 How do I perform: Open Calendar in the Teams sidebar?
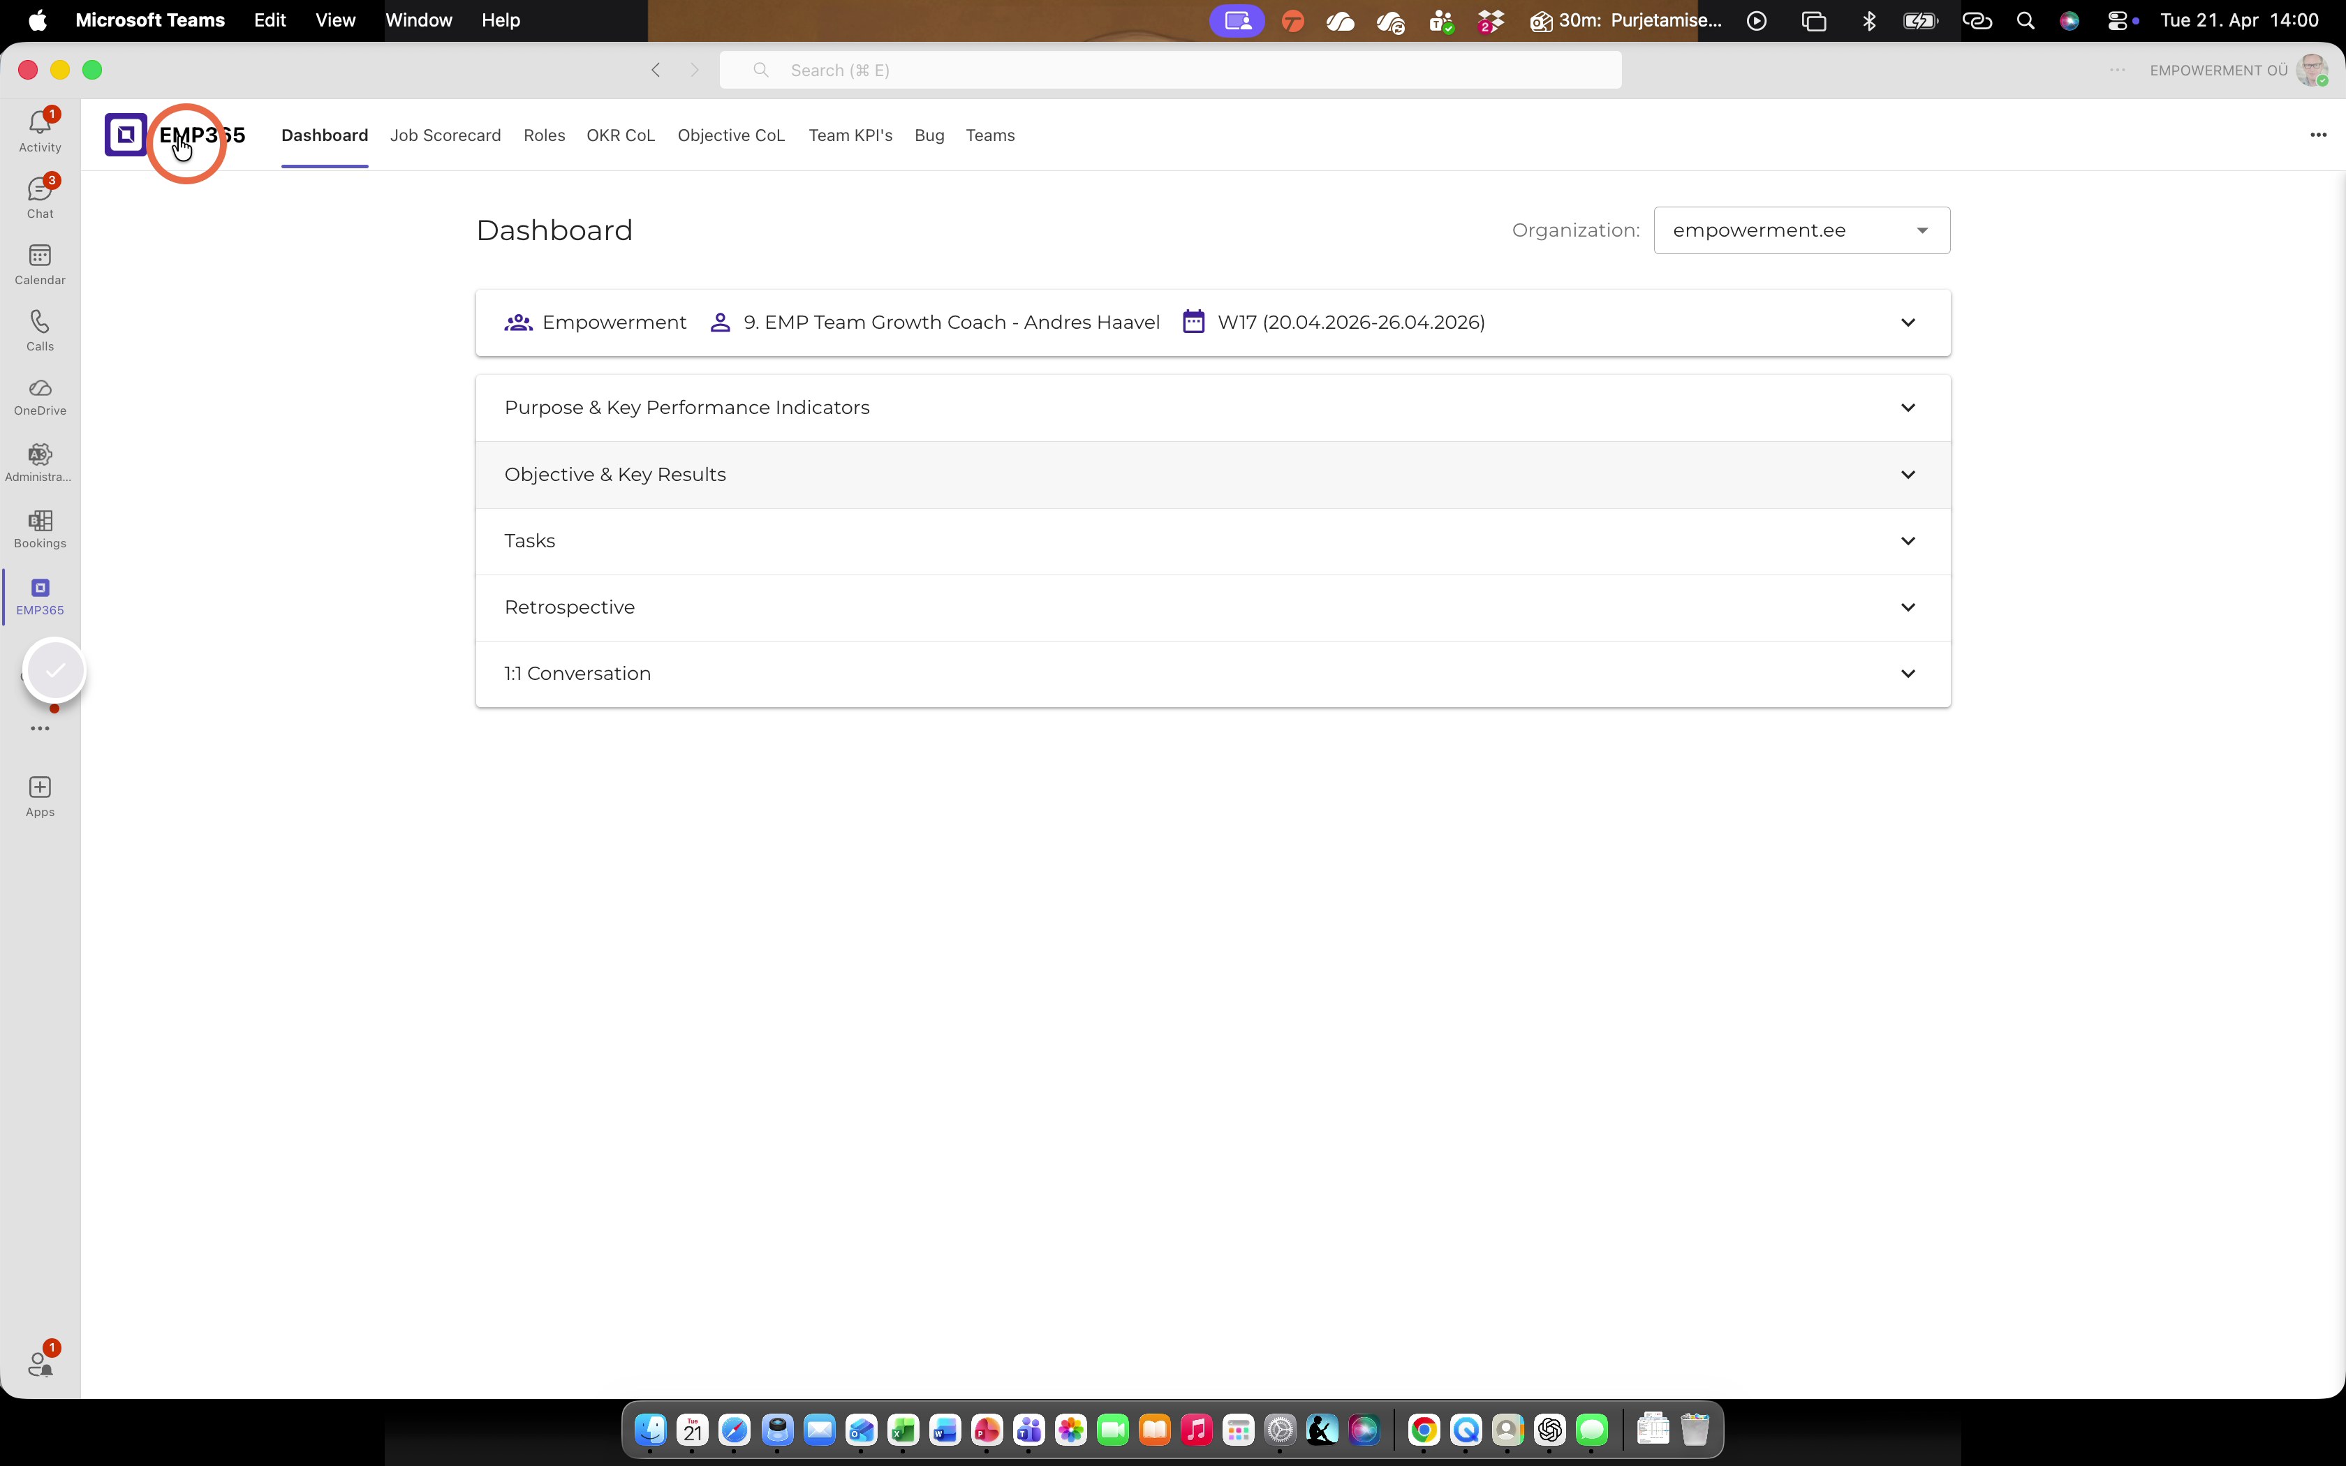tap(40, 264)
